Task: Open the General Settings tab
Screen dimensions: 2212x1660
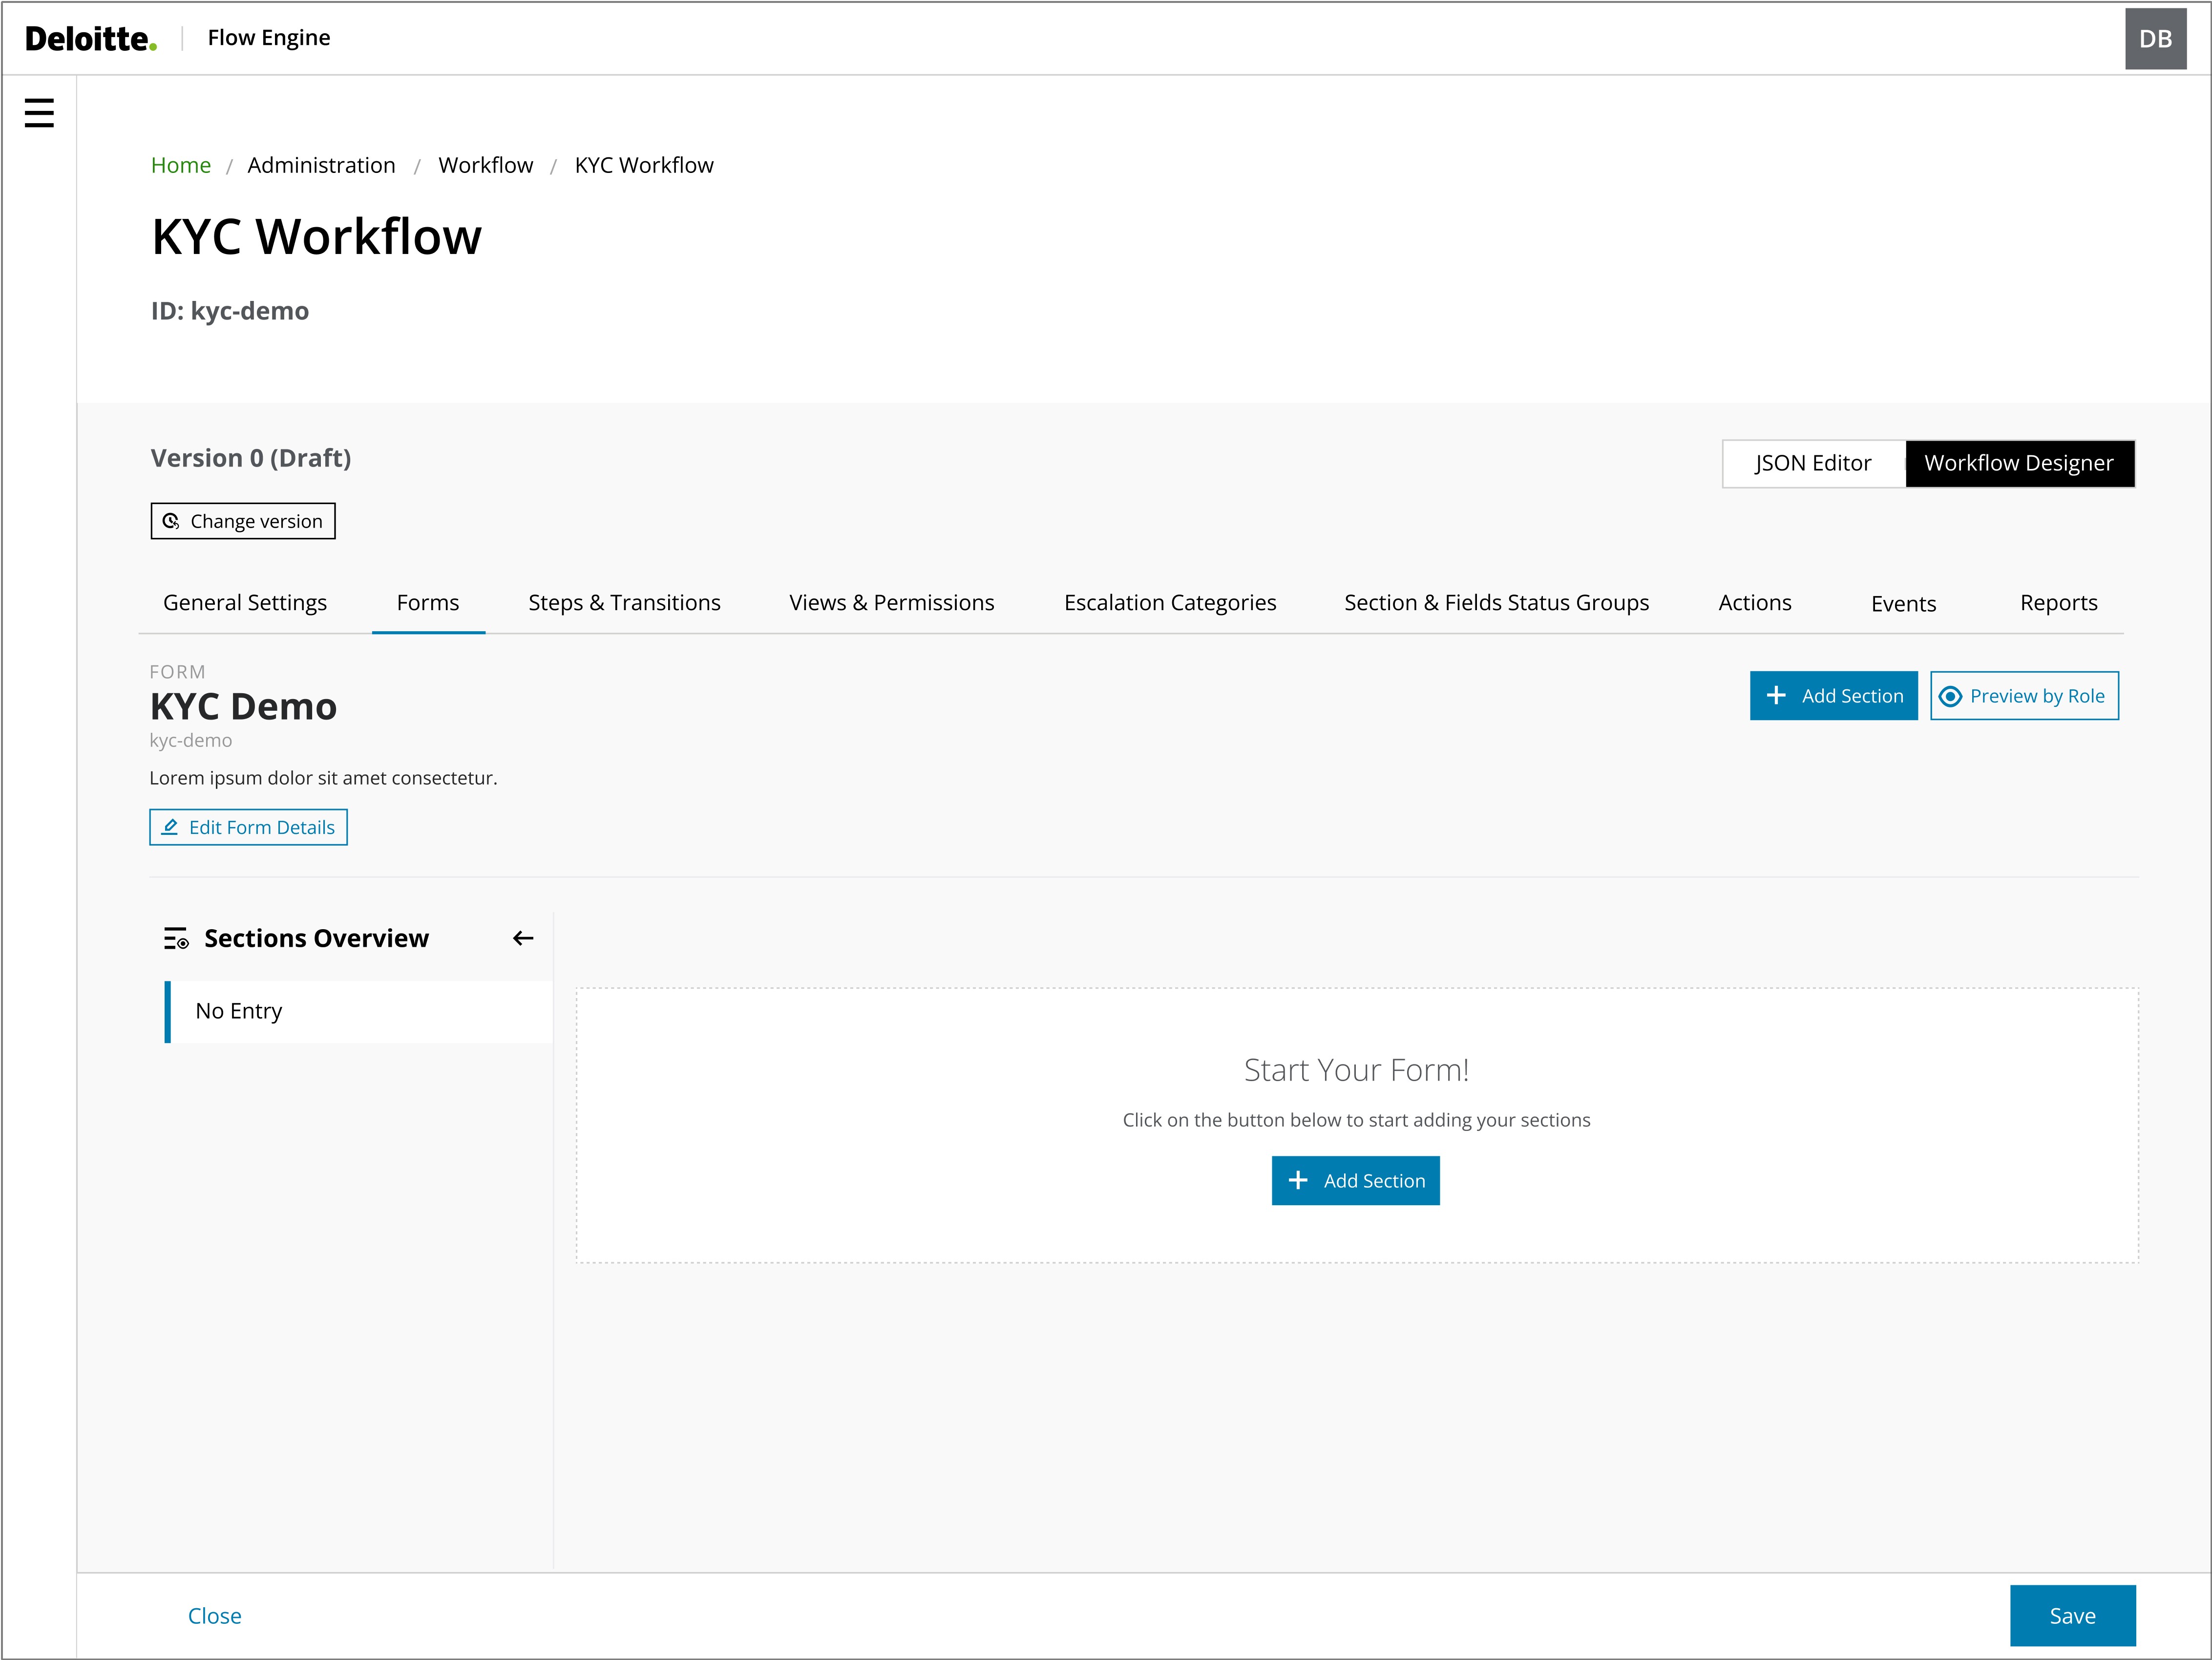Action: point(245,603)
